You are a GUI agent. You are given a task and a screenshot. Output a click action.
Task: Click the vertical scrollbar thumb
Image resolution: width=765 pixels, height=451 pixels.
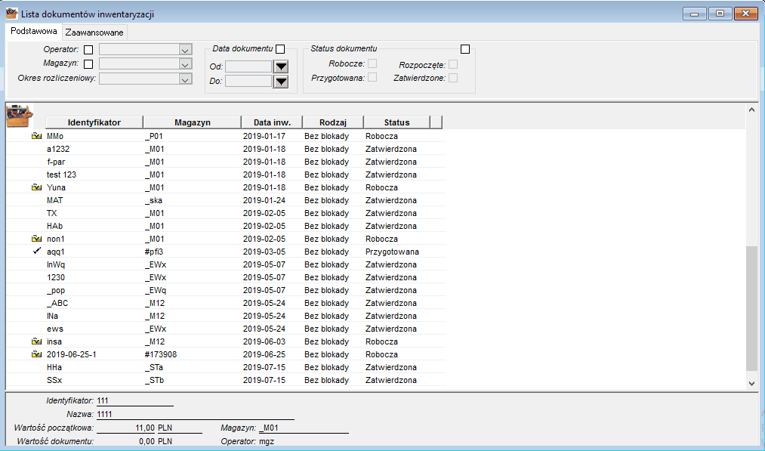[x=752, y=309]
